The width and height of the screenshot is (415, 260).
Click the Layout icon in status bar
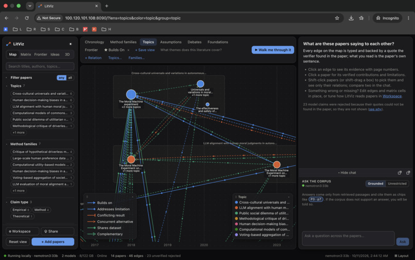[x=402, y=256]
